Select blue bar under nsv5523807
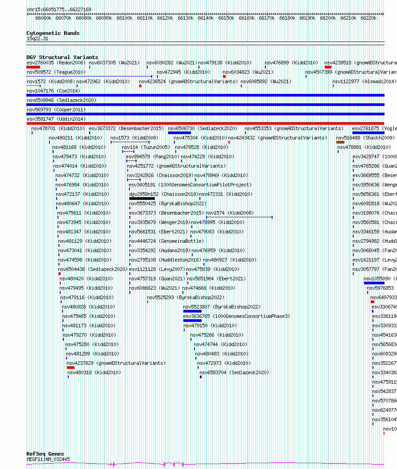Screen dimensions: 397x469 pos(192,311)
